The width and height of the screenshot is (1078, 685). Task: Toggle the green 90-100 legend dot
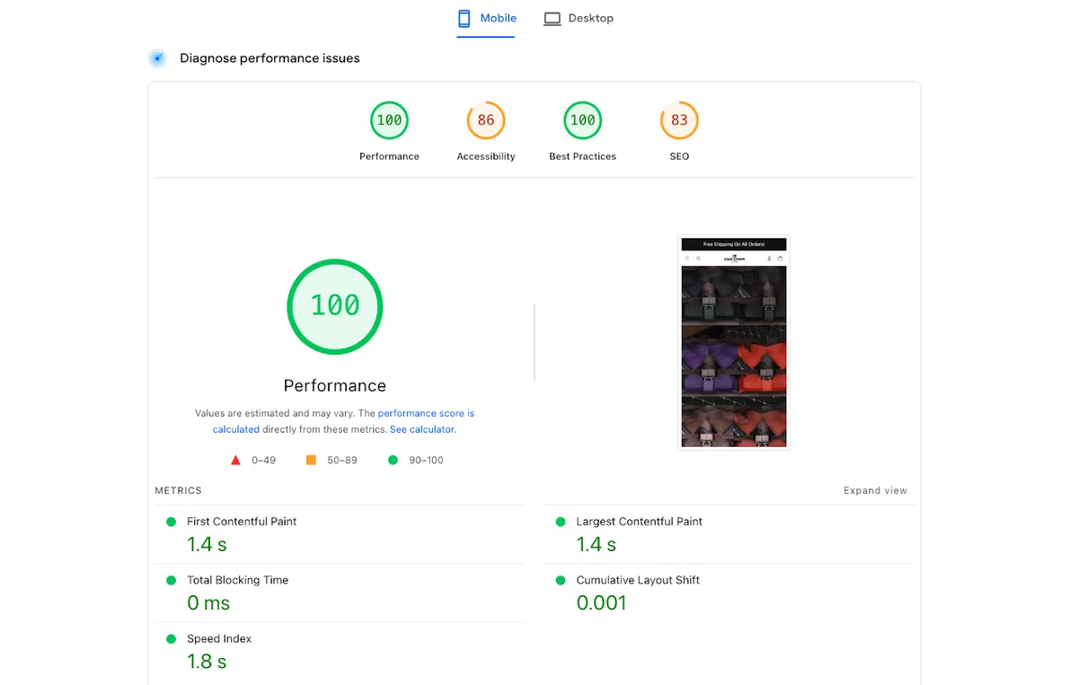(x=393, y=460)
